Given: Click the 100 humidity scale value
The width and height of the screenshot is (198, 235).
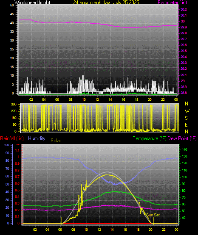Looking at the screenshot, I should [x=7, y=145].
